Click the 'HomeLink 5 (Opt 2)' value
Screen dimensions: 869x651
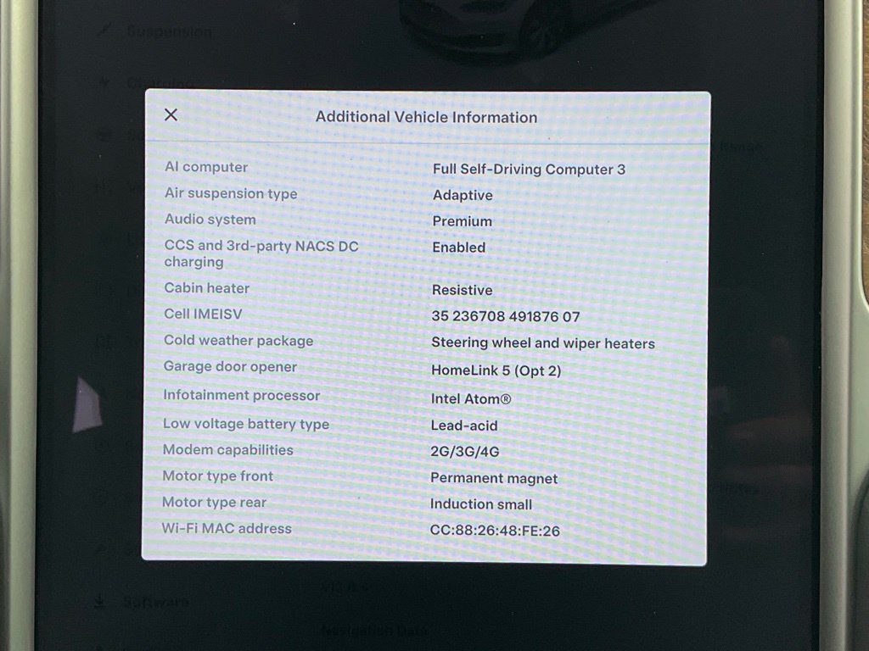496,370
